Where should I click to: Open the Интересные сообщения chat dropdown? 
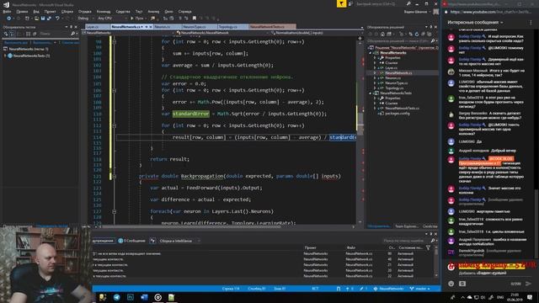(x=475, y=23)
